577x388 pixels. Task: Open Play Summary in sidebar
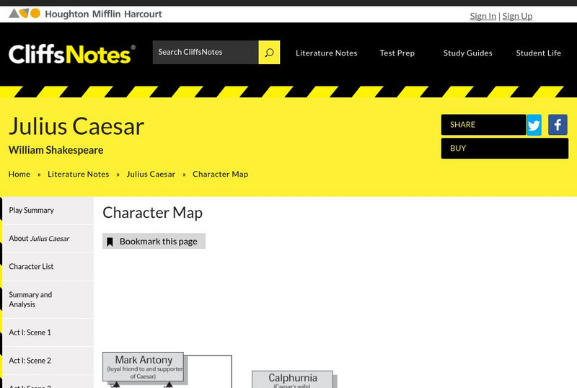(48, 210)
